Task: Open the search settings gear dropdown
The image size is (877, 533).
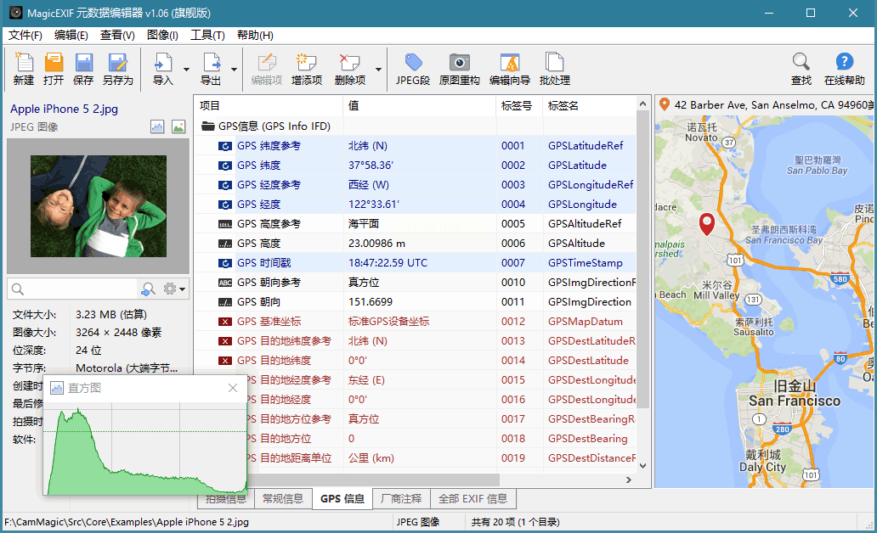Action: [173, 289]
